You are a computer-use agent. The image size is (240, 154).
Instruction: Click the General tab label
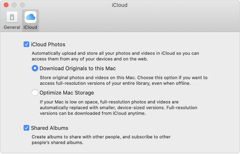(x=12, y=27)
